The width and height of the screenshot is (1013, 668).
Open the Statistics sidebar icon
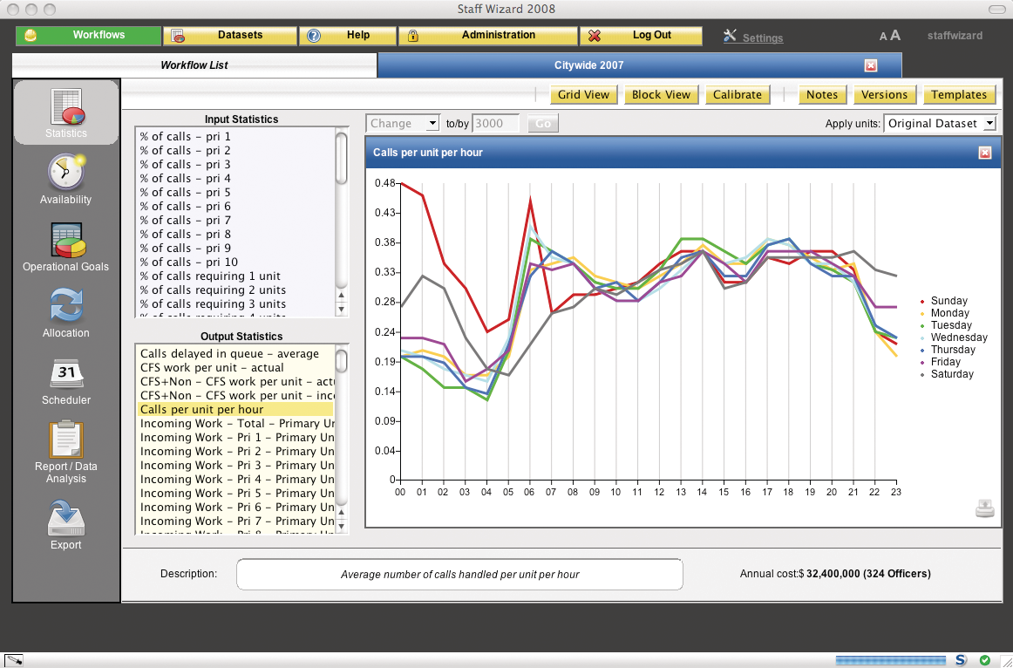tap(66, 106)
